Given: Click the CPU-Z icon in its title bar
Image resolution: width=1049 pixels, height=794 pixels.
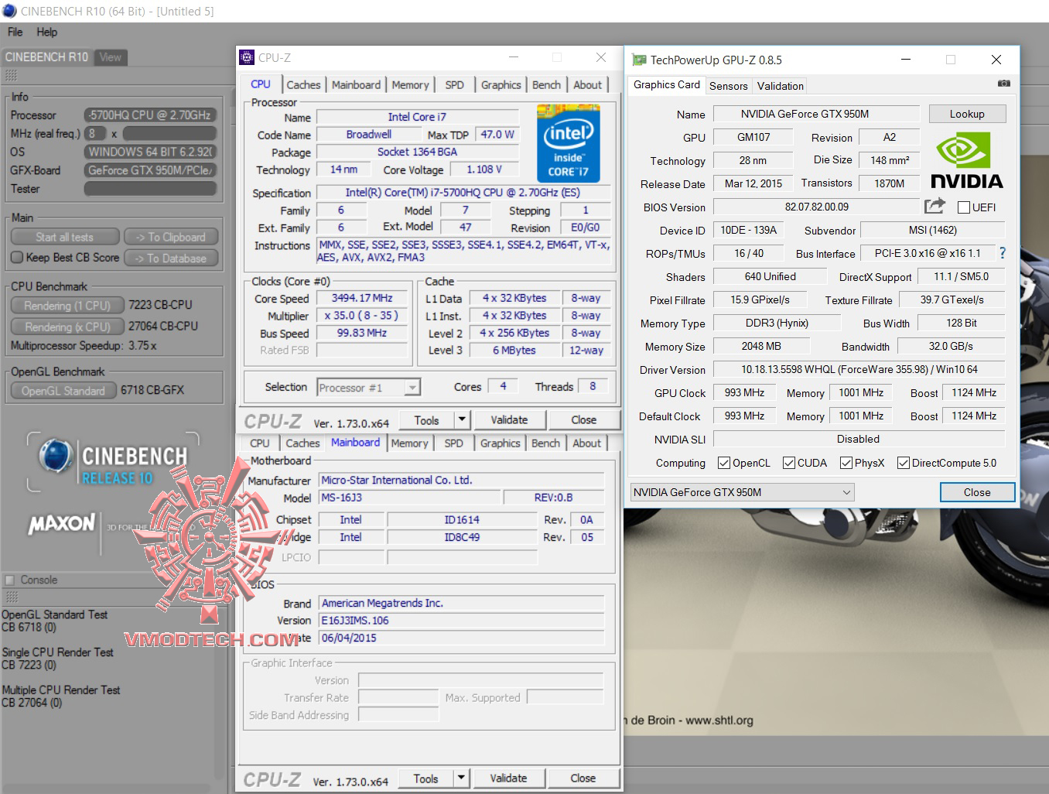Looking at the screenshot, I should [x=247, y=57].
